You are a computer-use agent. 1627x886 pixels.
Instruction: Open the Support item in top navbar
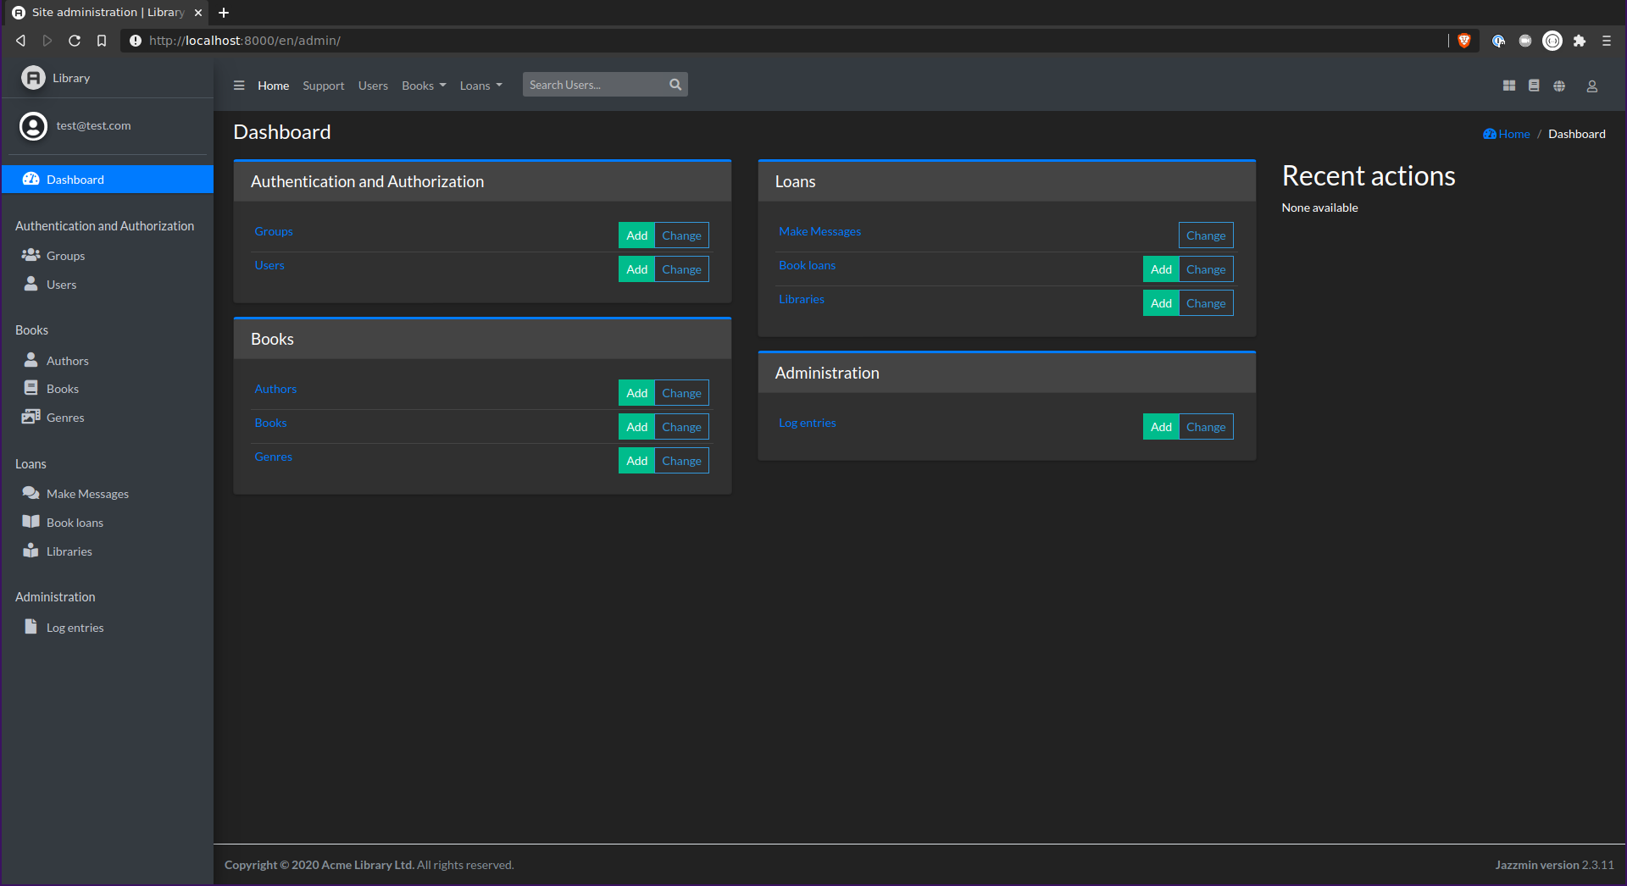[x=324, y=86]
